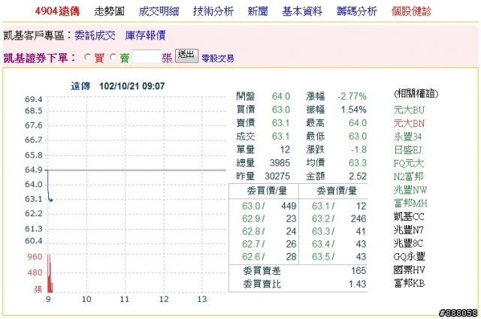
Task: Switch to 新聞 tab
Action: tap(258, 11)
